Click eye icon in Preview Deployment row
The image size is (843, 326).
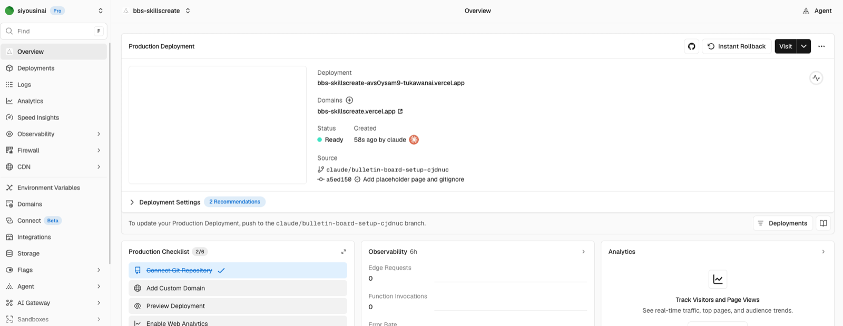pyautogui.click(x=138, y=306)
